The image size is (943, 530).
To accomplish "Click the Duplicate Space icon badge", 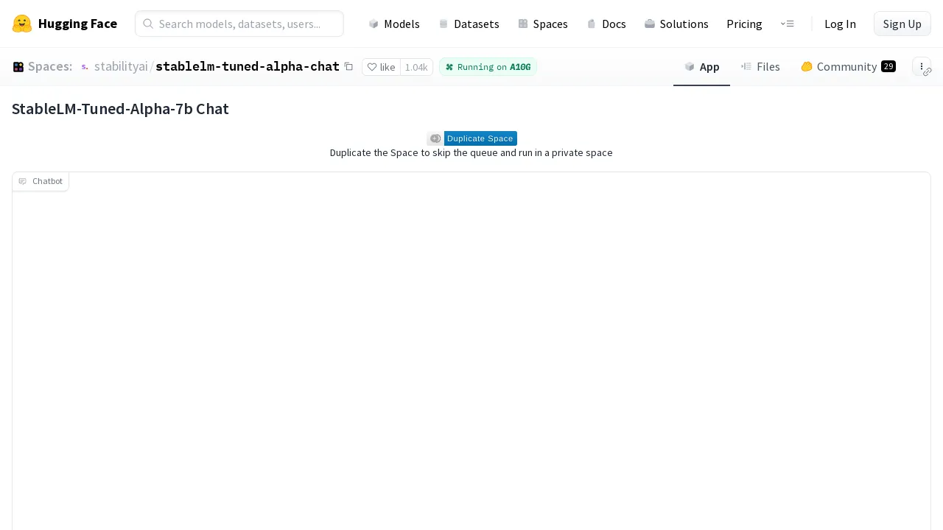I will 435,138.
